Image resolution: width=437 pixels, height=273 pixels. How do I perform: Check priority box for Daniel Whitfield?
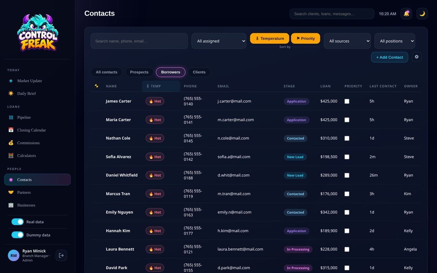pos(347,175)
